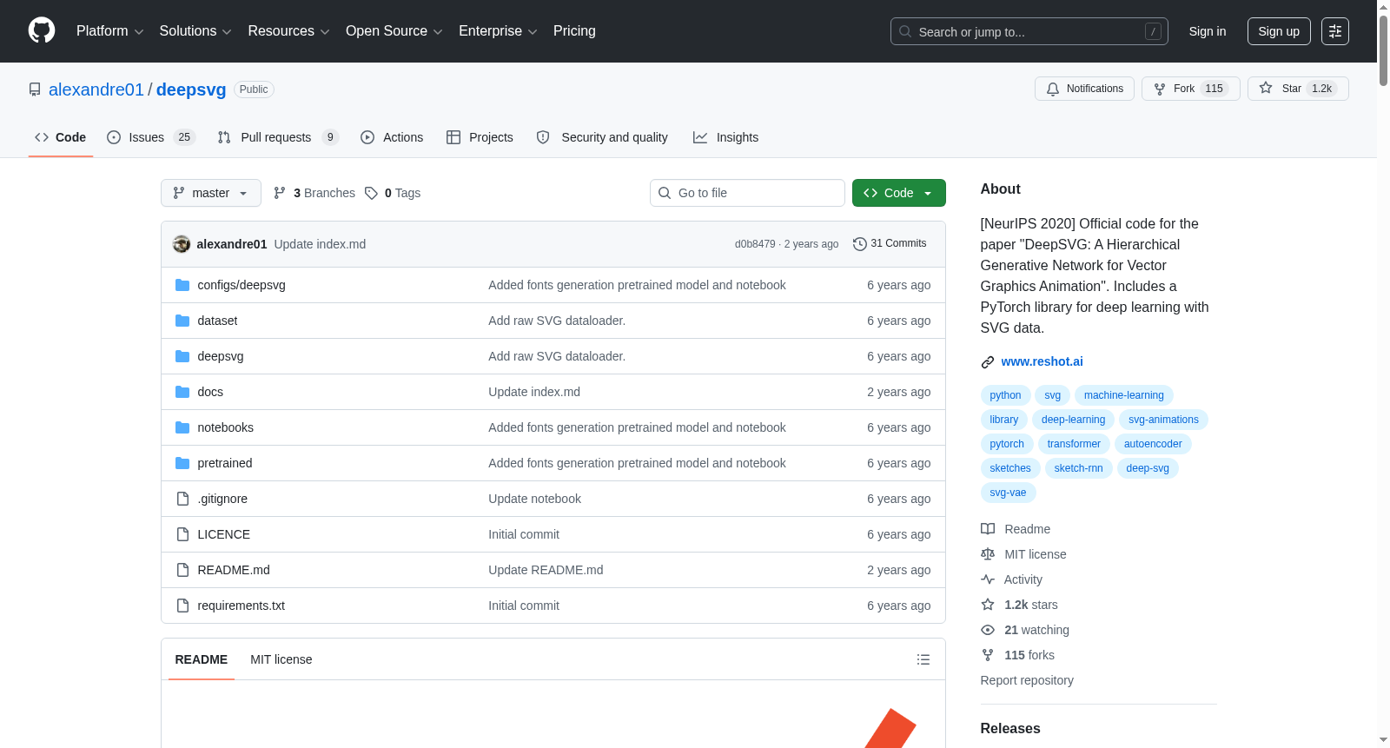Fork the repository using Fork button

(1190, 89)
